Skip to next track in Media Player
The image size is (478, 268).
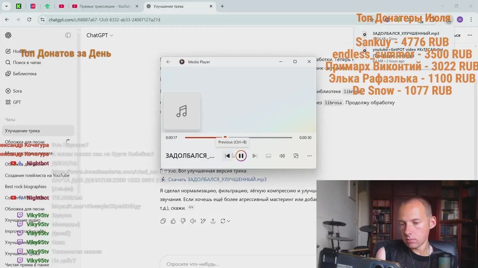tap(255, 156)
